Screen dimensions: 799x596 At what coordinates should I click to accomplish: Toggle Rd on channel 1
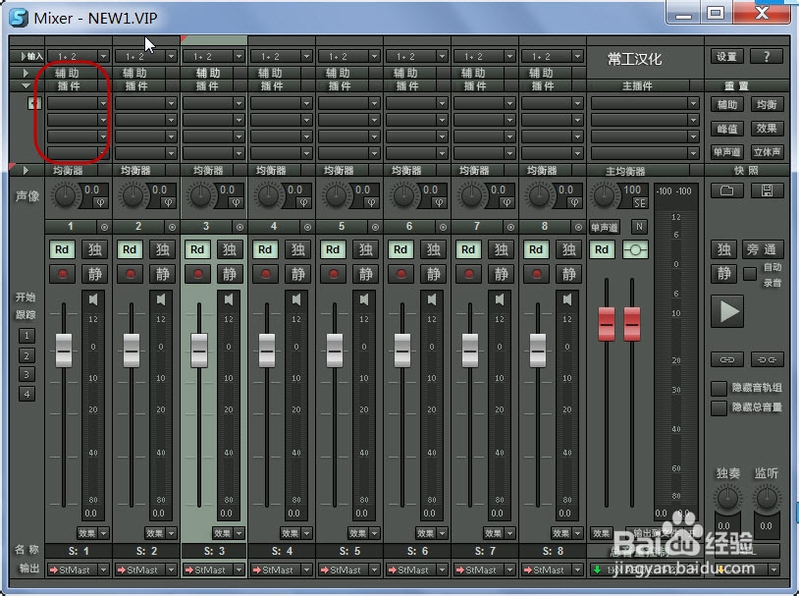62,249
